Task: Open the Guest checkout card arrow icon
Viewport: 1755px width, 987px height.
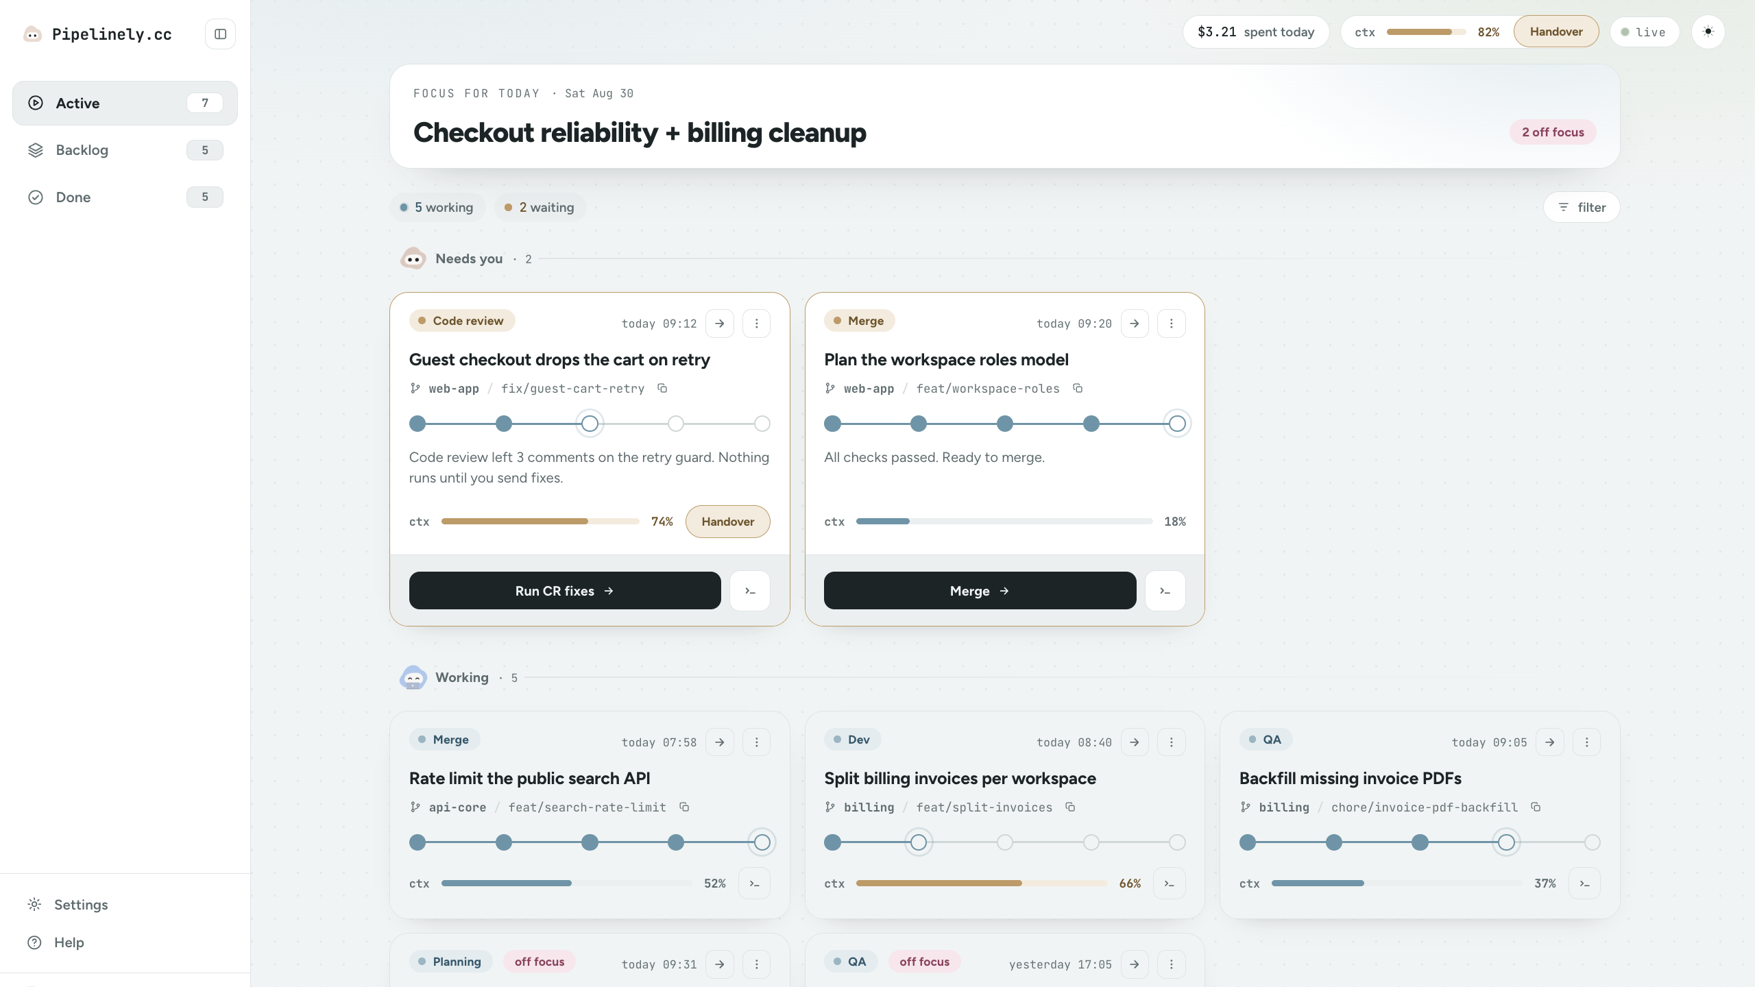Action: pos(719,324)
